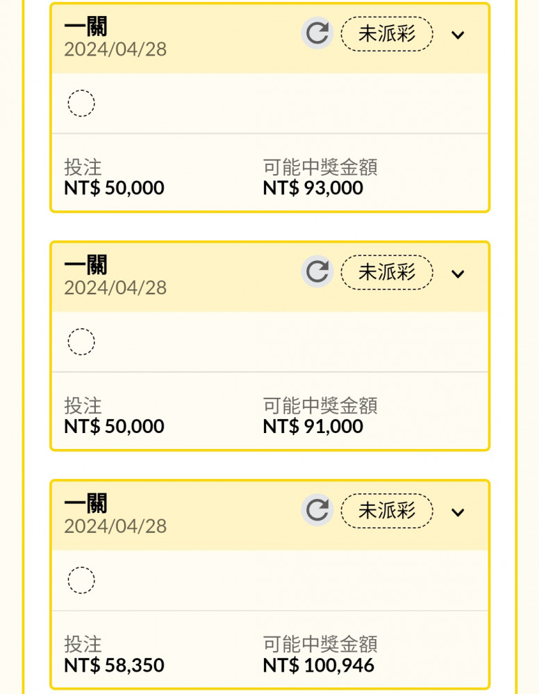Refresh the NT$ 91,000 payout bet

pos(317,272)
